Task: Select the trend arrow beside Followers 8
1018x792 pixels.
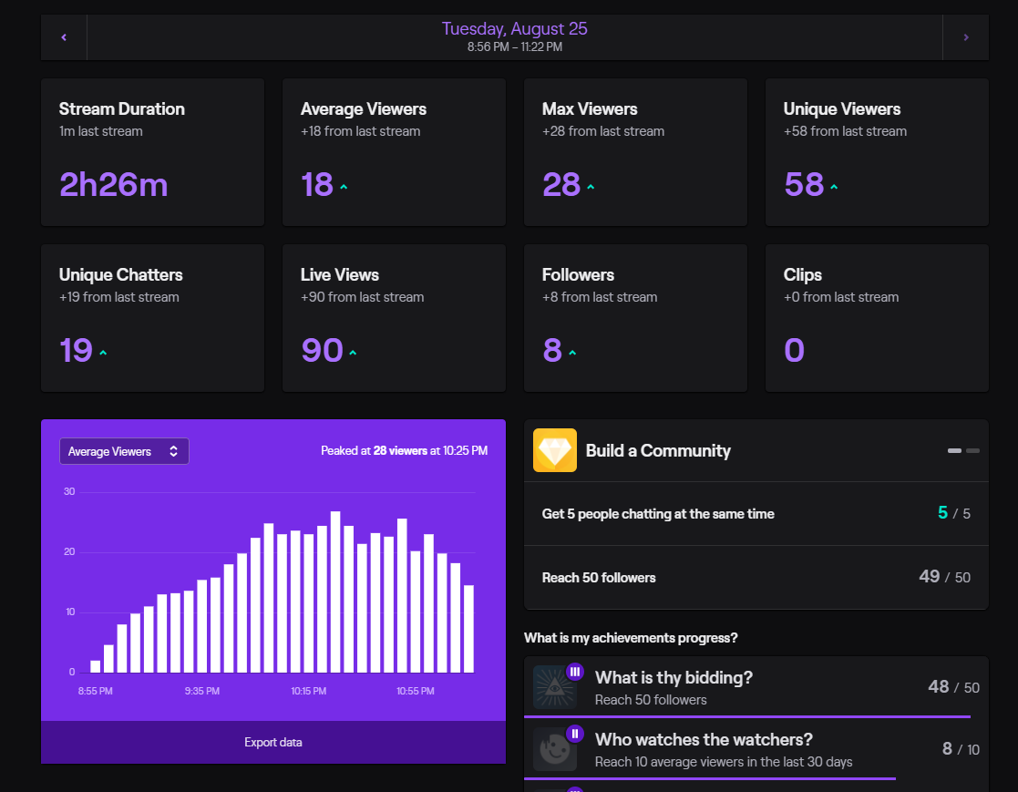Action: tap(575, 352)
